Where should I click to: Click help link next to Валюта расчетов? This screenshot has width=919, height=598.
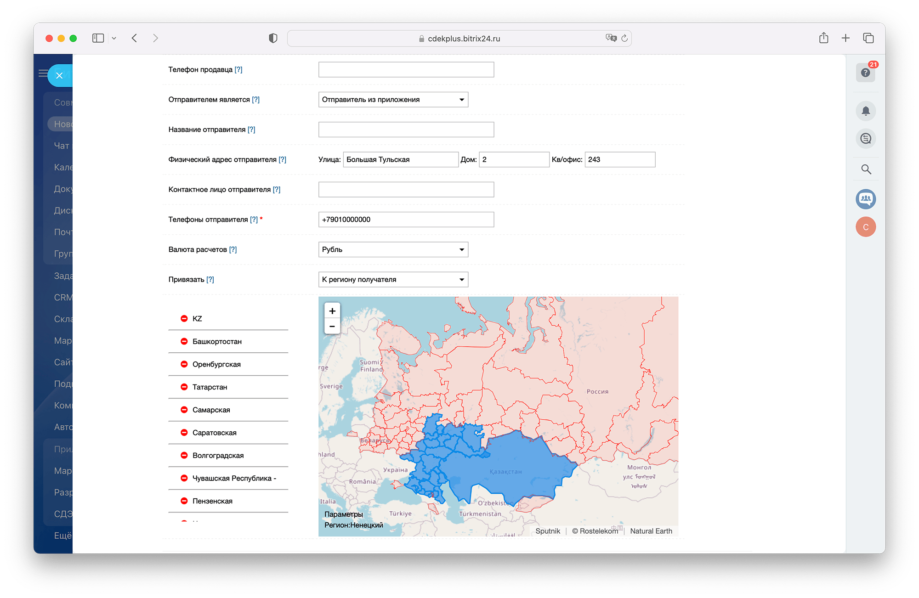(x=233, y=249)
